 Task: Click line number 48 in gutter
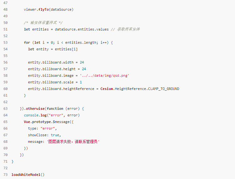click(5, 9)
